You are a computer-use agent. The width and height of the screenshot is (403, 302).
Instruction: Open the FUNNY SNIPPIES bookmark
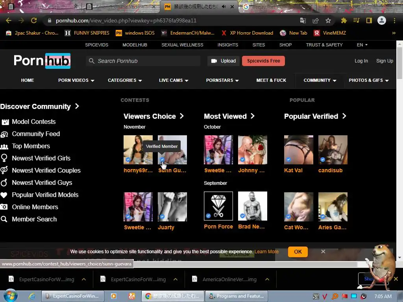(x=87, y=33)
